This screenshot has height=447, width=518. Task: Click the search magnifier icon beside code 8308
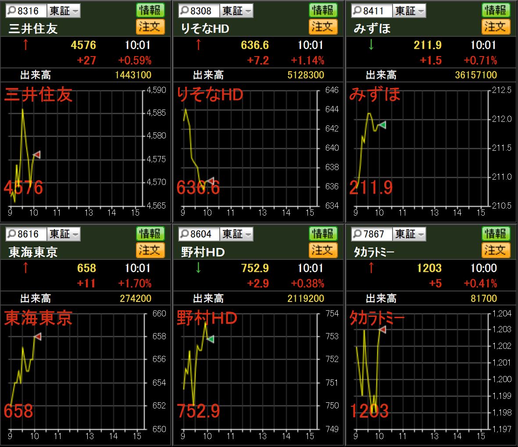click(x=184, y=11)
